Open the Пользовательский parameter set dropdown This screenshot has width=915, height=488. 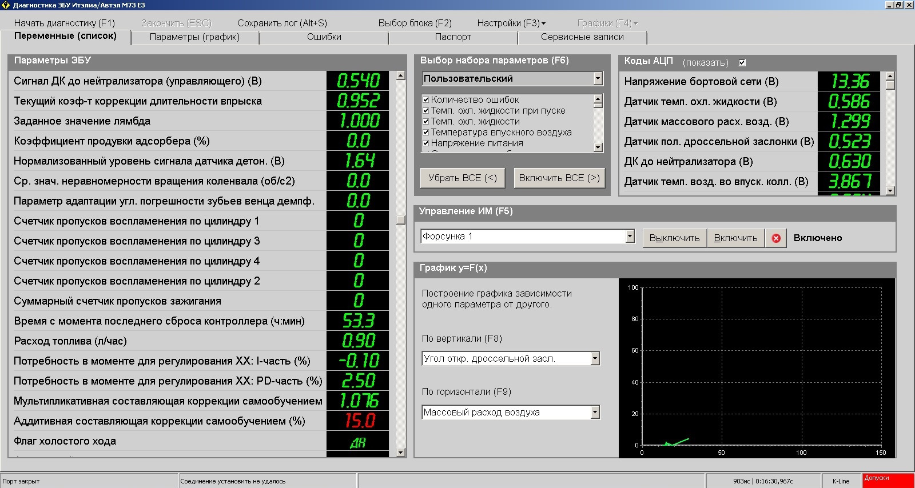click(598, 78)
